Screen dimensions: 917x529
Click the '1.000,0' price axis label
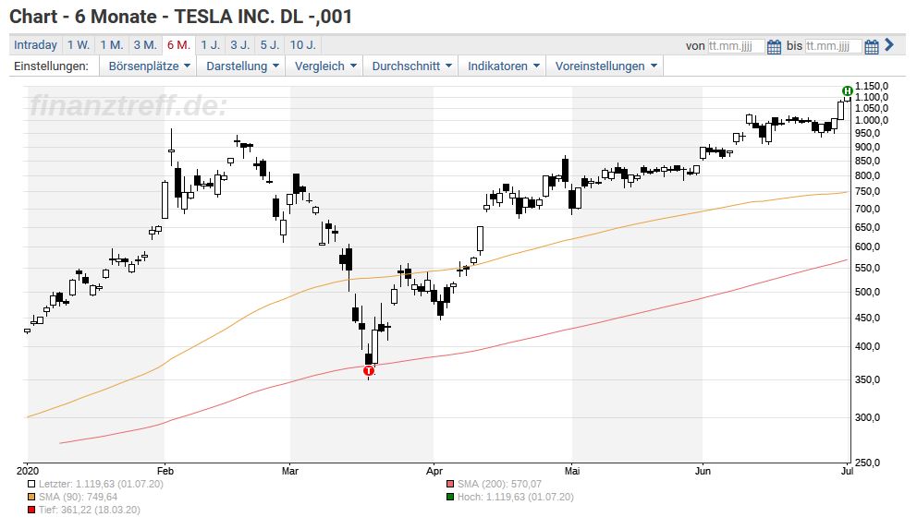pyautogui.click(x=872, y=120)
